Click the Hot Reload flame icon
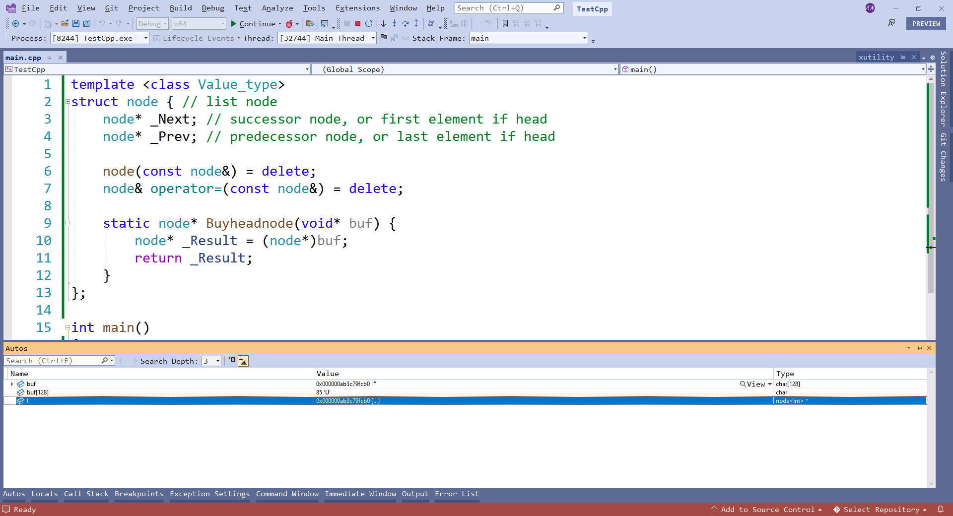This screenshot has height=516, width=953. coord(289,24)
